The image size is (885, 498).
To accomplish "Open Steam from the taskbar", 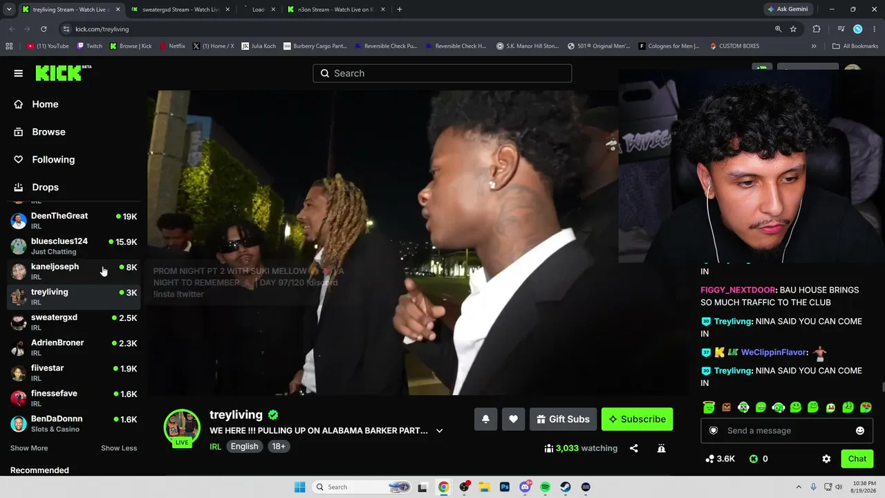I will [x=565, y=487].
